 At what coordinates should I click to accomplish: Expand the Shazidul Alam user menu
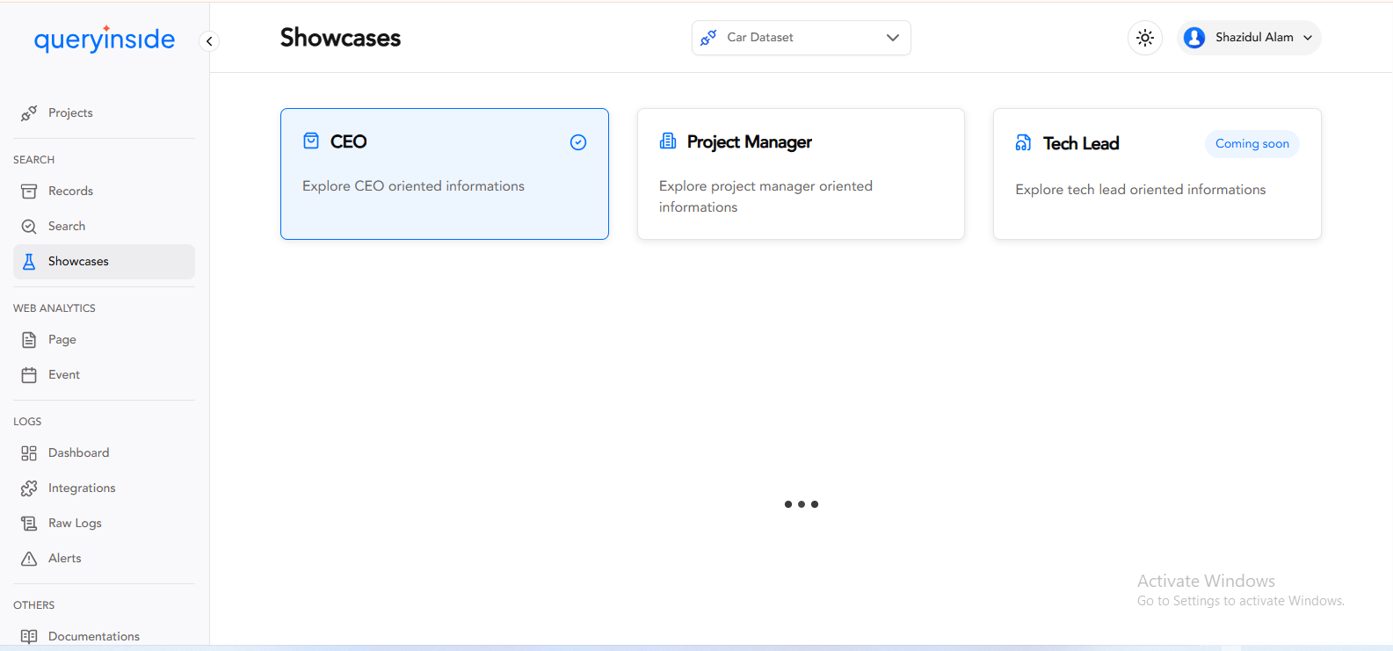[x=1248, y=38]
